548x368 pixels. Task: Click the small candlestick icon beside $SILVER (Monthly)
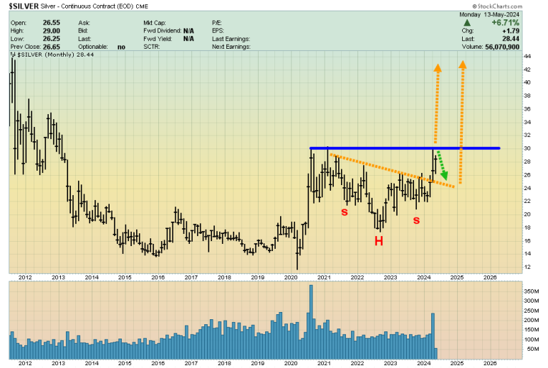(11, 55)
